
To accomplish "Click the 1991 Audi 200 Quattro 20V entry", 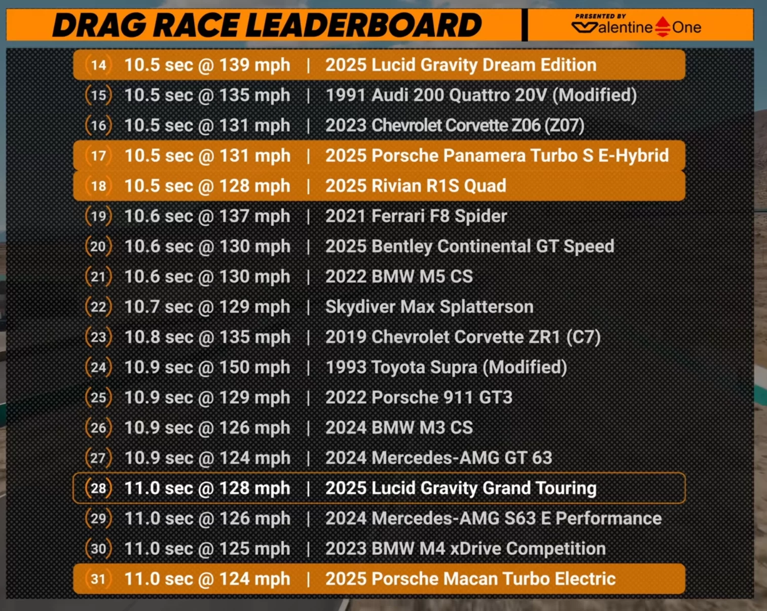I will pyautogui.click(x=481, y=95).
